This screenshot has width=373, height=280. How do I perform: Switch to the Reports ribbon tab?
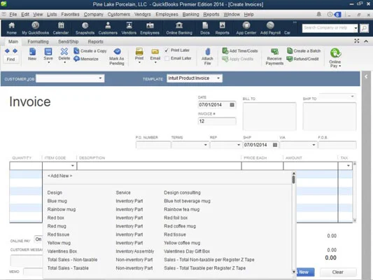click(95, 41)
